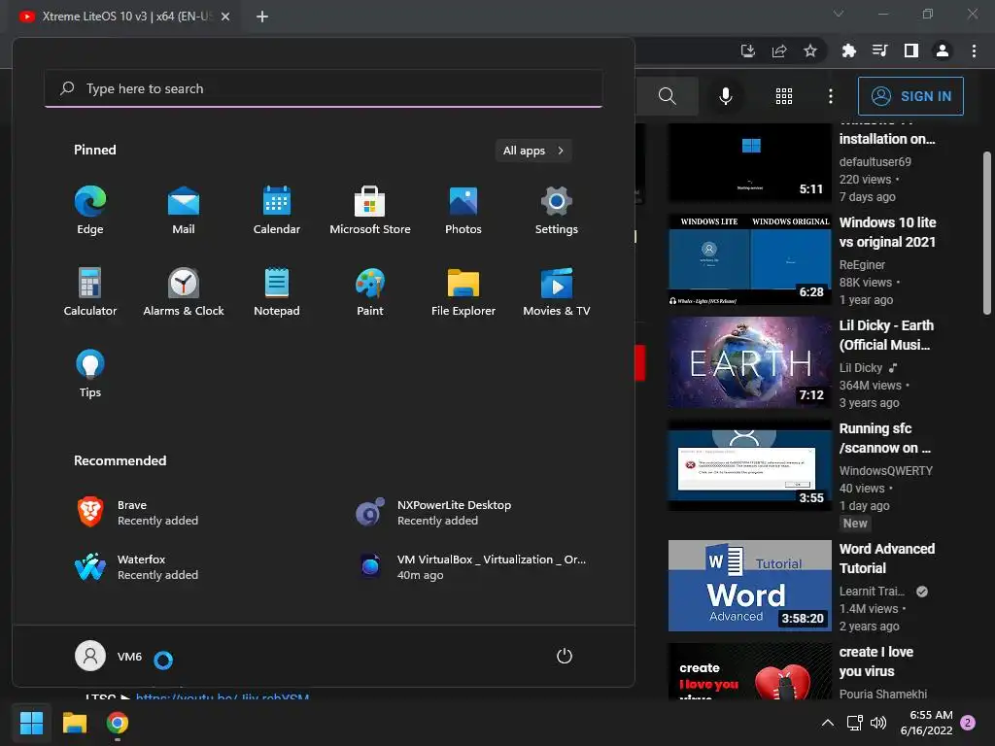Launch the Photos app
The width and height of the screenshot is (995, 746).
(463, 210)
